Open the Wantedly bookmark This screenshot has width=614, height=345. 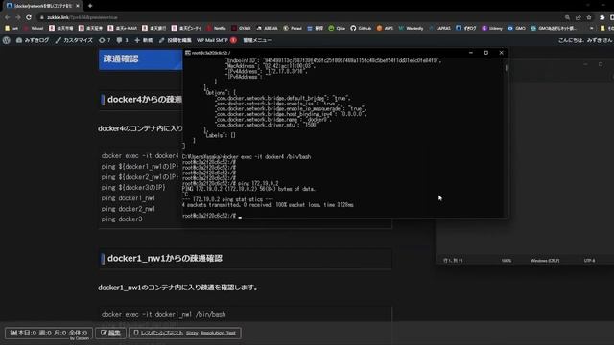(411, 28)
